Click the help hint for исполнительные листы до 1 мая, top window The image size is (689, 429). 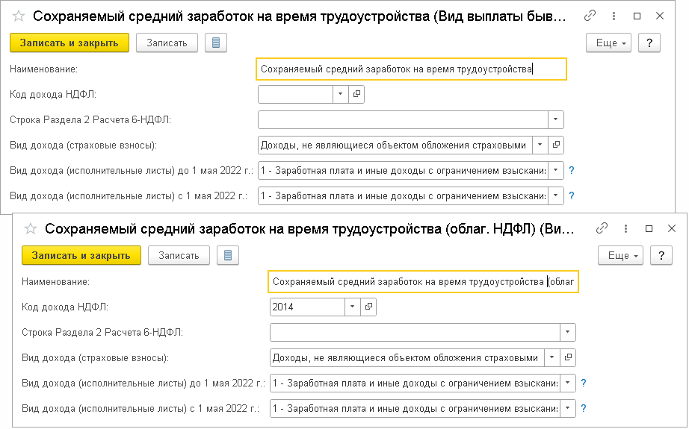(572, 170)
